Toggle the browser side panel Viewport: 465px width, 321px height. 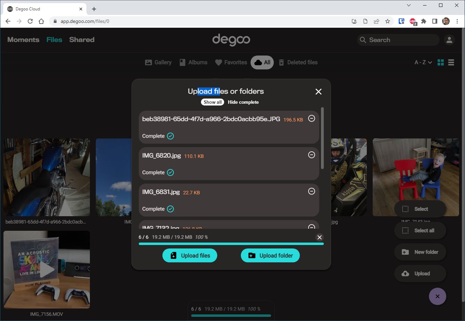(435, 21)
